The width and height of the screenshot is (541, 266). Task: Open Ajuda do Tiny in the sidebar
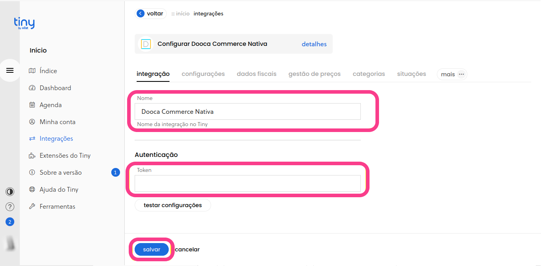point(59,189)
